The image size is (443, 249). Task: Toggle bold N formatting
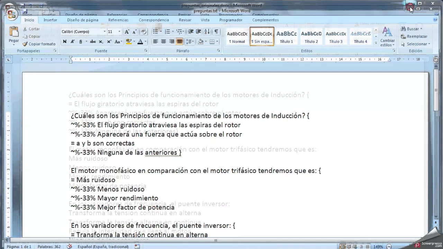tap(65, 41)
